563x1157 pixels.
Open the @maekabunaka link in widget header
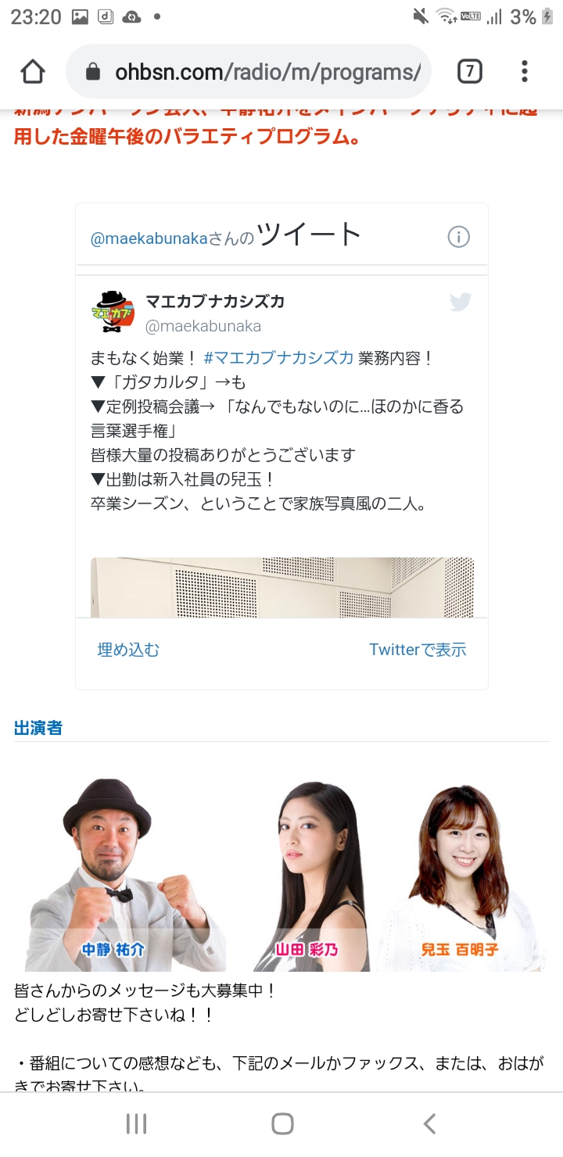click(x=149, y=238)
